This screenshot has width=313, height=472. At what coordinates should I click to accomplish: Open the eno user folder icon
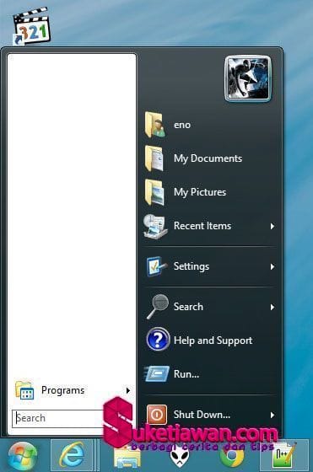[155, 125]
